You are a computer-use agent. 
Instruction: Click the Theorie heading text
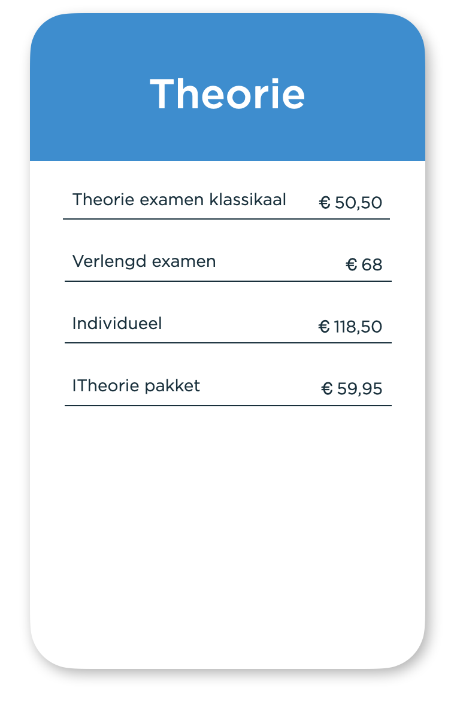(x=228, y=94)
